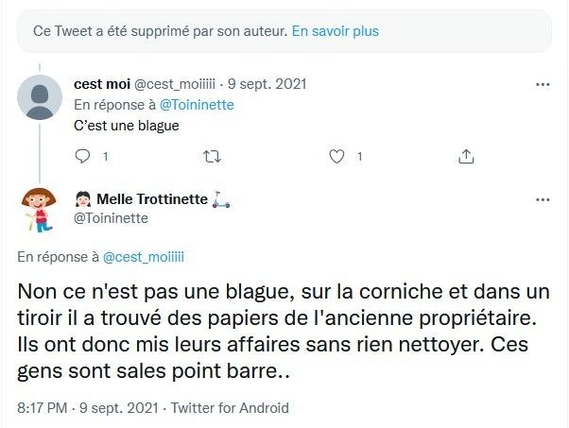Open cest moi's gray profile avatar
The image size is (569, 428).
tap(40, 97)
